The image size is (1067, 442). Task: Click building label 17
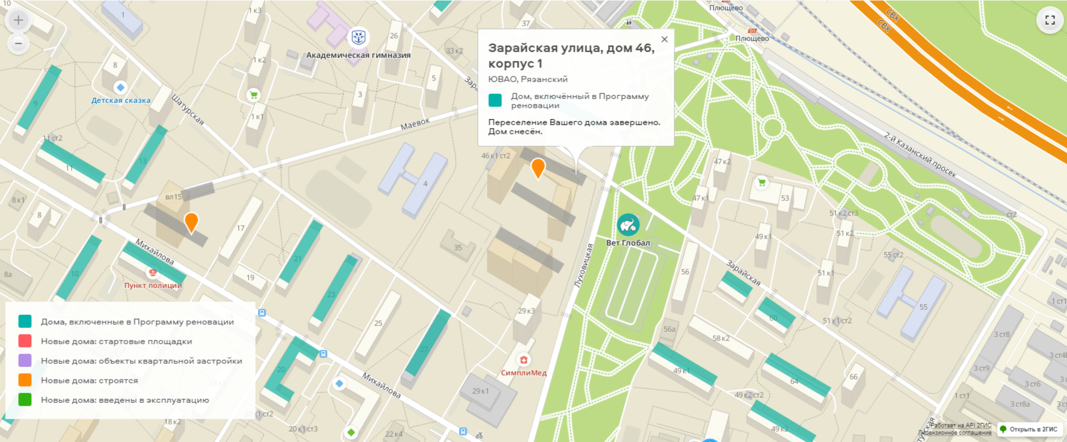click(x=240, y=228)
